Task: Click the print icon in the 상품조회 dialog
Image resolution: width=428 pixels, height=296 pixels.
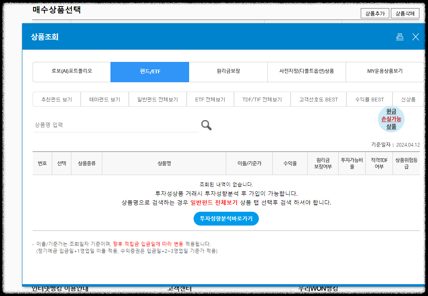Action: (x=400, y=37)
